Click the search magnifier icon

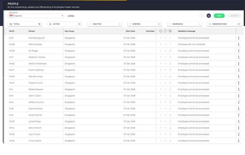click(201, 16)
